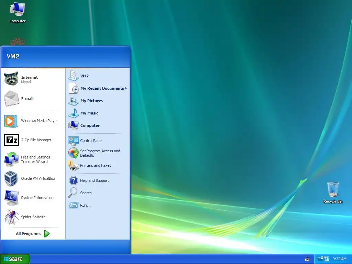Click the 9:32 AM taskbar clock
The height and width of the screenshot is (264, 352).
tap(339, 259)
